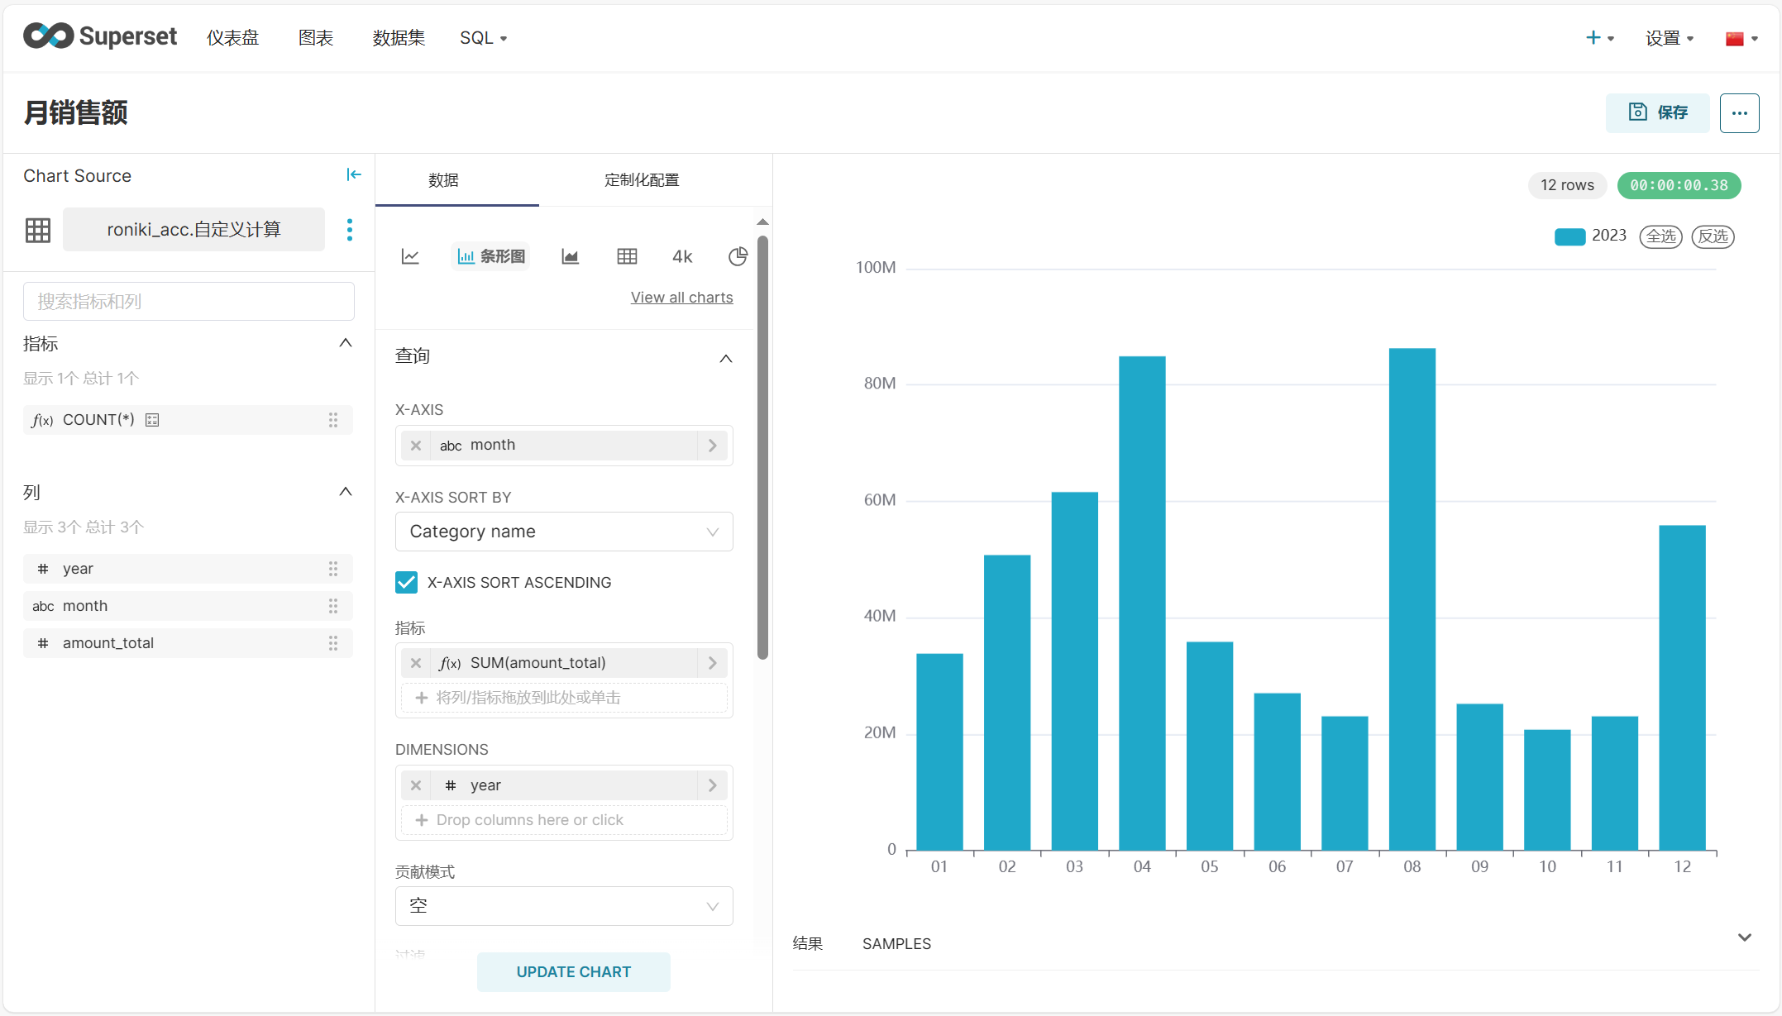Remove SUM(amount_total) metric
1782x1016 pixels.
coord(416,663)
